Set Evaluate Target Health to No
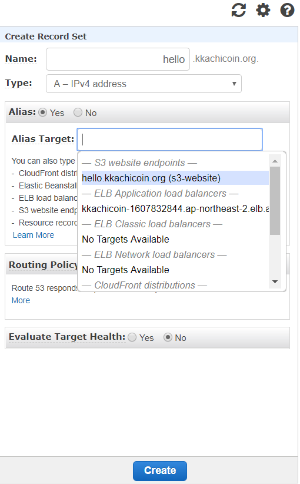The height and width of the screenshot is (484, 300). point(168,337)
